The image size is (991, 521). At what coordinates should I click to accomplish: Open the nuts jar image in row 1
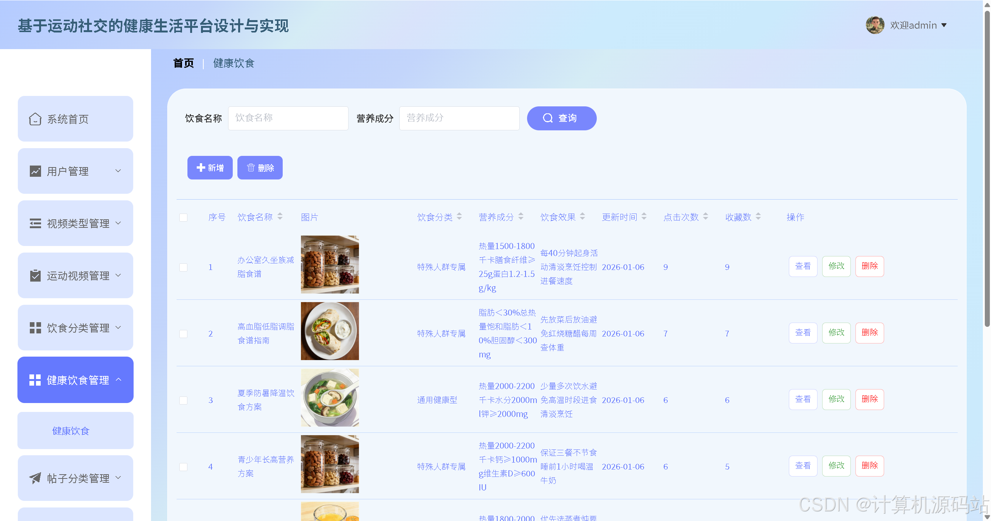click(x=330, y=265)
